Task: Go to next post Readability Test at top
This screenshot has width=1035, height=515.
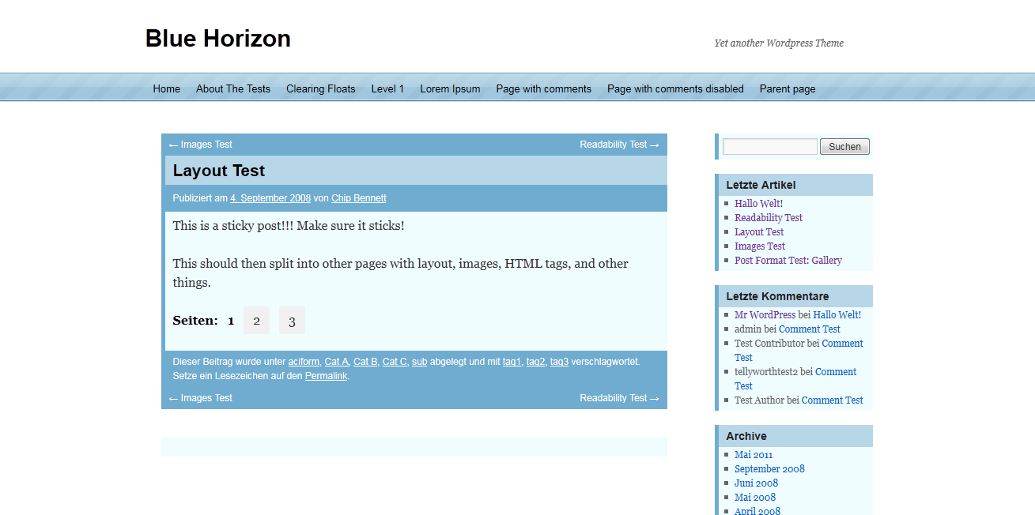Action: tap(619, 145)
